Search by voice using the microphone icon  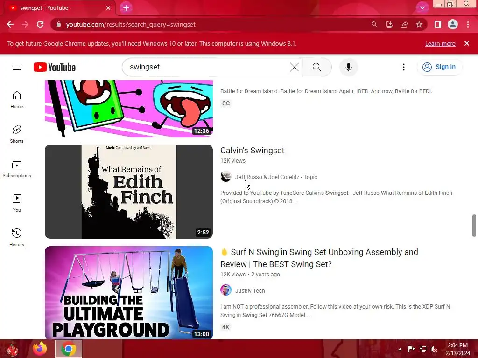tap(348, 67)
